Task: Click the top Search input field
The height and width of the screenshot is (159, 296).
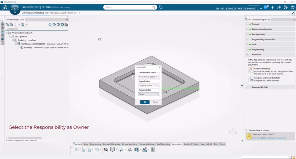Action: pos(128,7)
